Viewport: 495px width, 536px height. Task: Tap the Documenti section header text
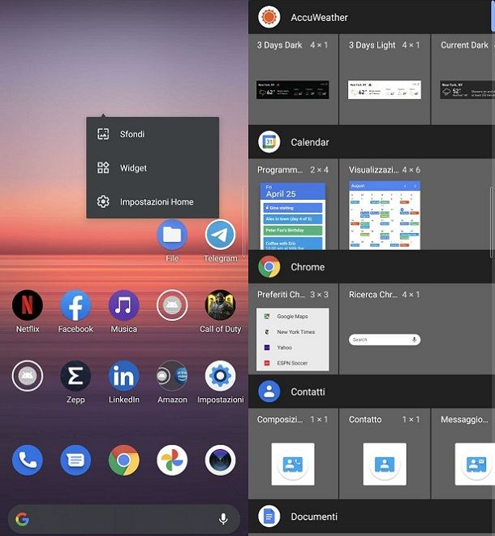click(314, 517)
